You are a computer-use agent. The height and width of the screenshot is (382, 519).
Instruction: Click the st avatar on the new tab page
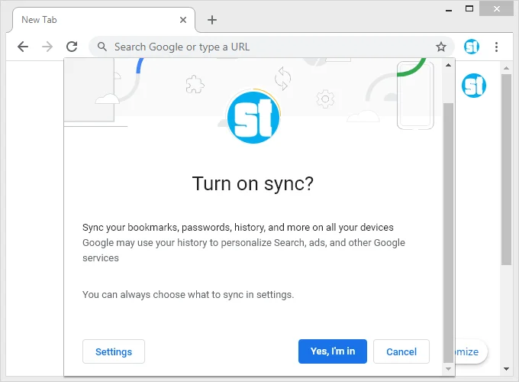pyautogui.click(x=474, y=86)
